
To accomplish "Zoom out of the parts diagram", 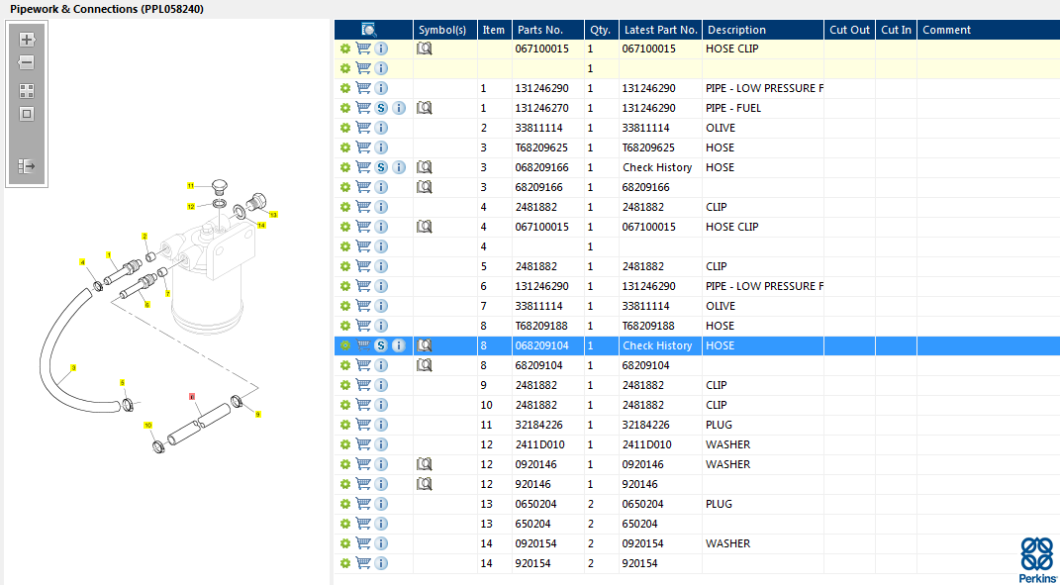I will [27, 62].
